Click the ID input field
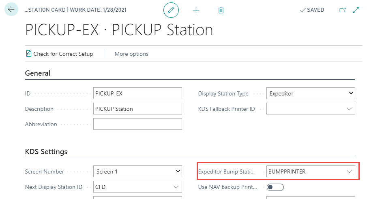 (137, 93)
